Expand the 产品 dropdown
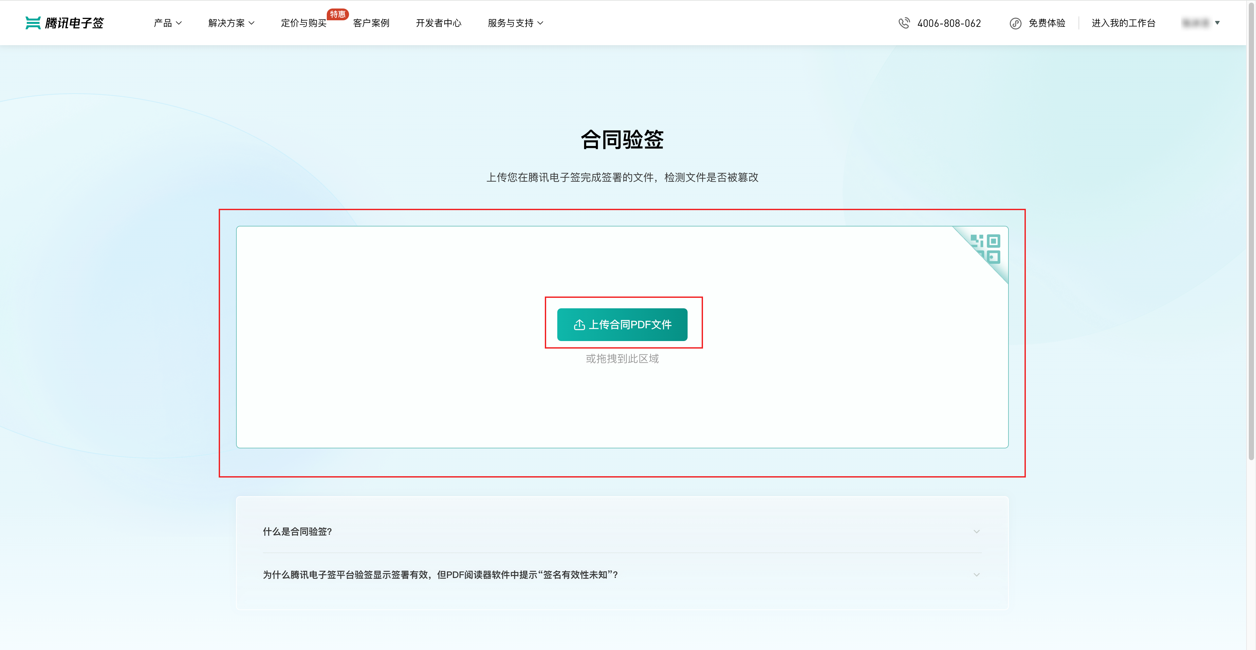Screen dimensions: 1256x650 (x=167, y=23)
